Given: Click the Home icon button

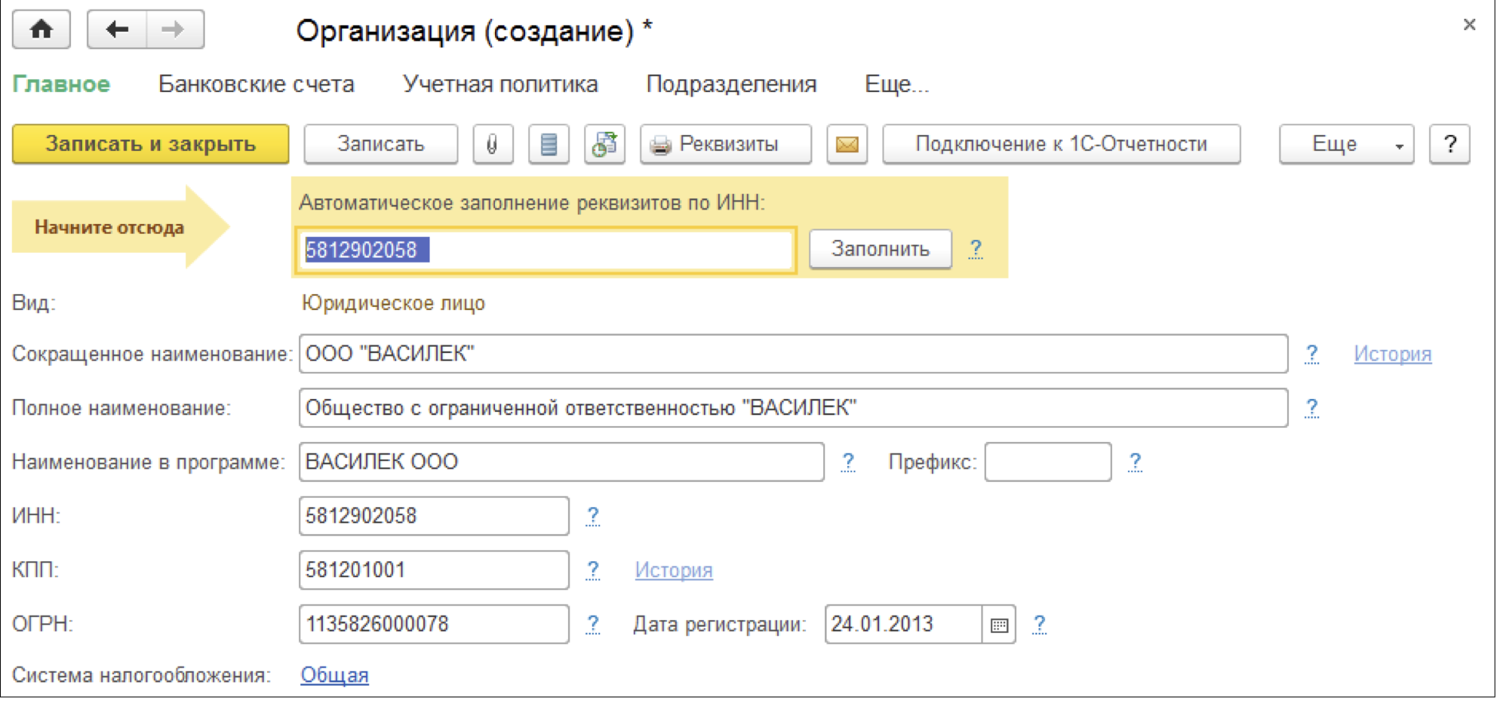Looking at the screenshot, I should 41,30.
